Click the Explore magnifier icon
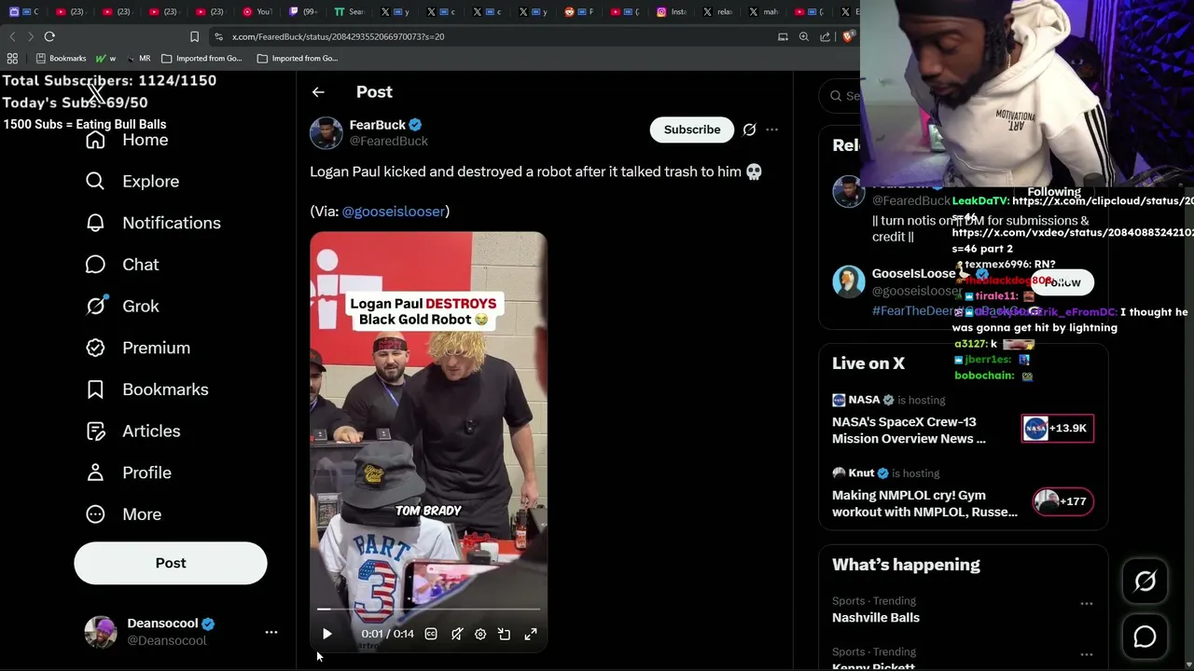The image size is (1194, 671). tap(95, 181)
